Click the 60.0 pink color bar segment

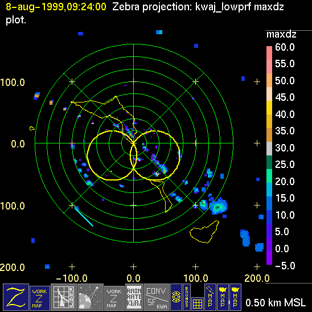coord(269,53)
